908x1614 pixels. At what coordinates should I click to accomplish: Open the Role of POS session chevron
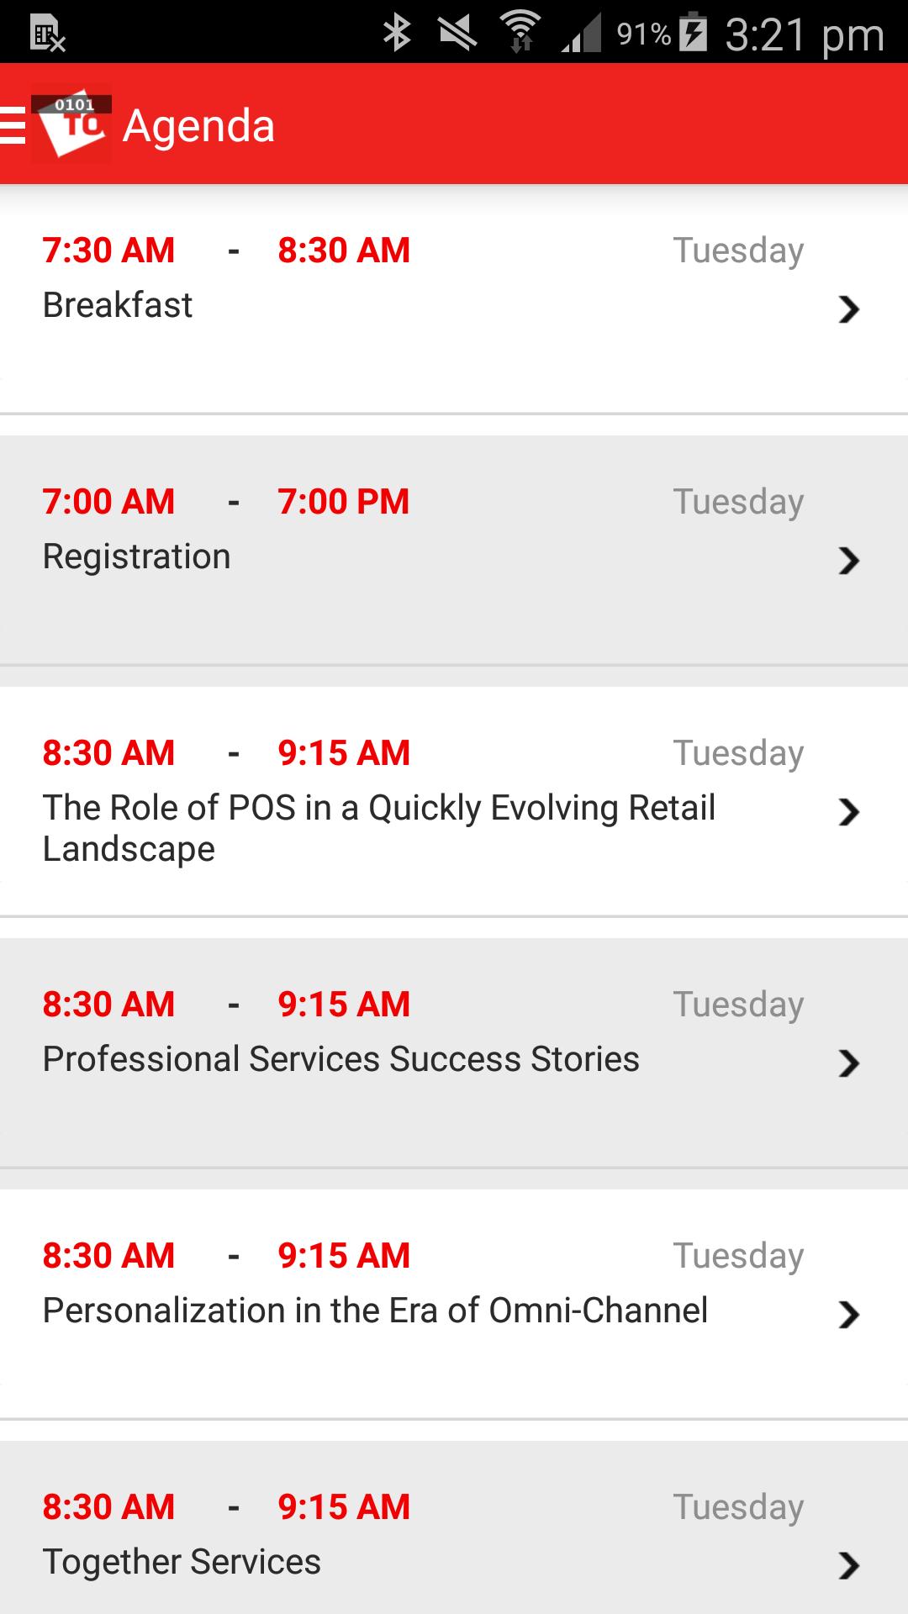[x=849, y=812]
